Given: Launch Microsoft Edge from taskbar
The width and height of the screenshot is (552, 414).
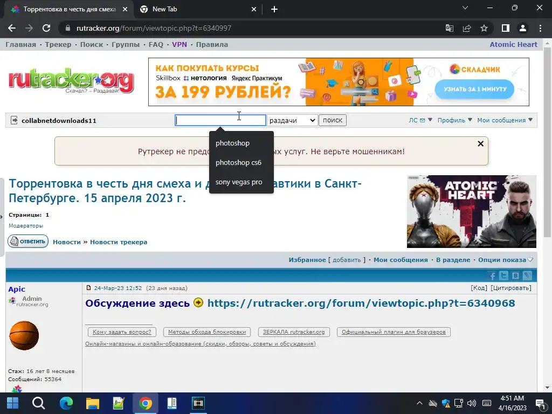Looking at the screenshot, I should (66, 403).
